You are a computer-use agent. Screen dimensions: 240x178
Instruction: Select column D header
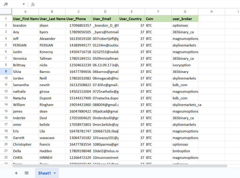pyautogui.click(x=105, y=12)
